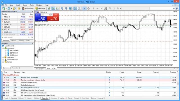
Task: Pick the Trendline drawing tool
Action: click(102, 8)
